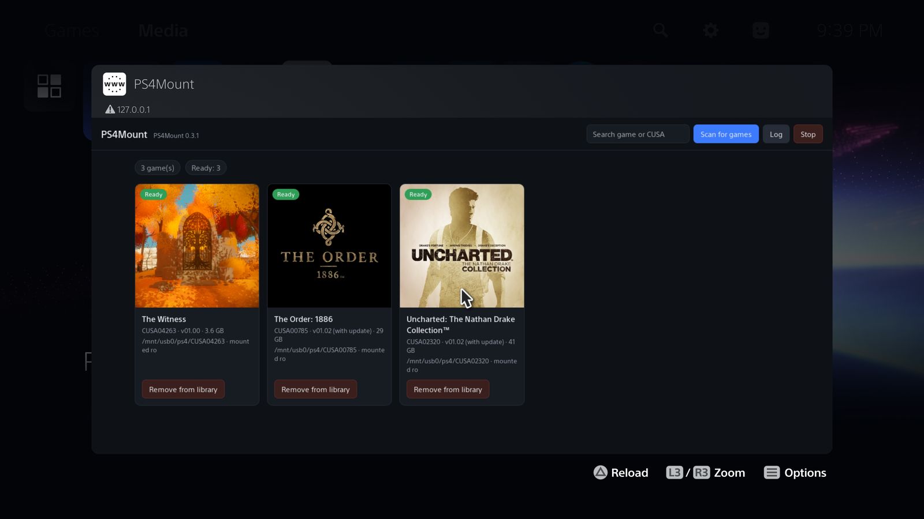Click the triangle Reload icon
Screen dimensions: 924x519
[x=601, y=472]
